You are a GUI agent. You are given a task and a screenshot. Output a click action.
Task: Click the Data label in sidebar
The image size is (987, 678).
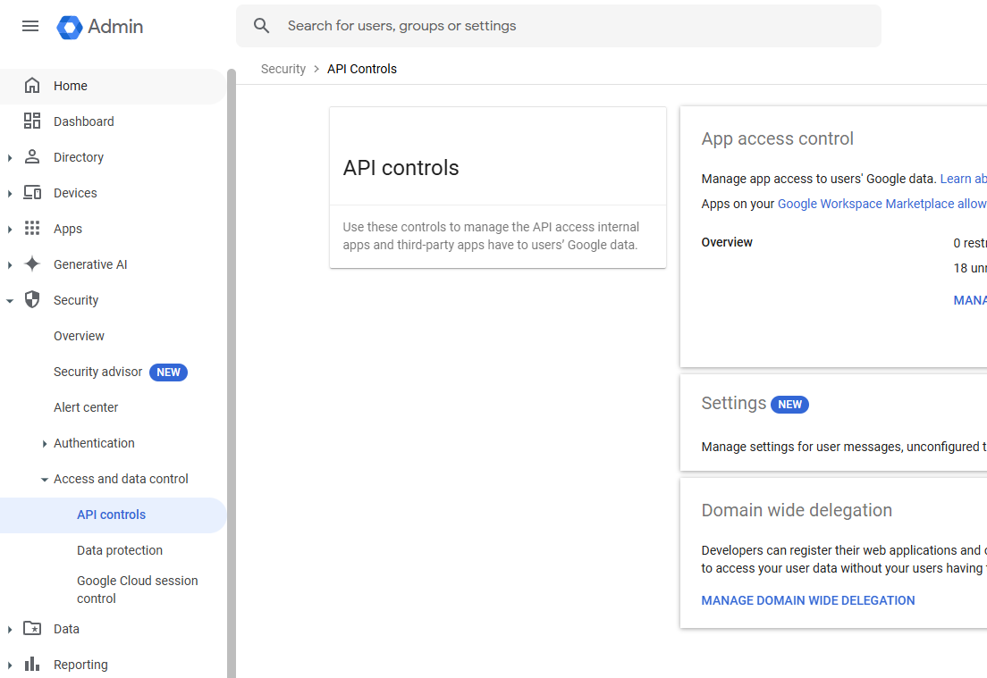66,629
